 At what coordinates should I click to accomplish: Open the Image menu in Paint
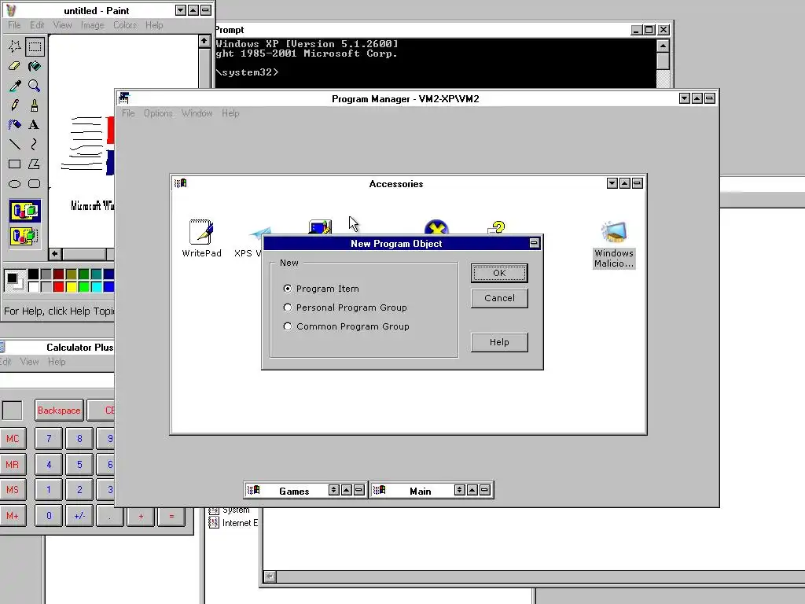(93, 24)
